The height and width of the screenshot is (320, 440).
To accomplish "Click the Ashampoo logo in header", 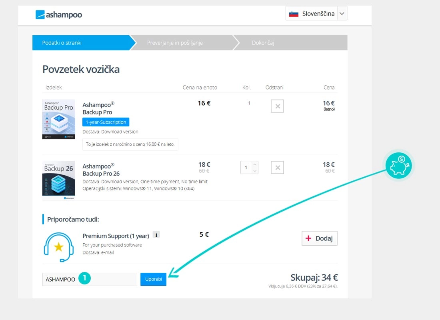I will point(59,15).
